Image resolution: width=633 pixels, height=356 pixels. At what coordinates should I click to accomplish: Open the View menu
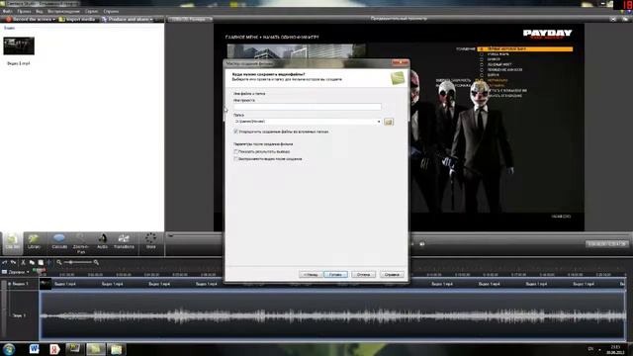coord(40,11)
